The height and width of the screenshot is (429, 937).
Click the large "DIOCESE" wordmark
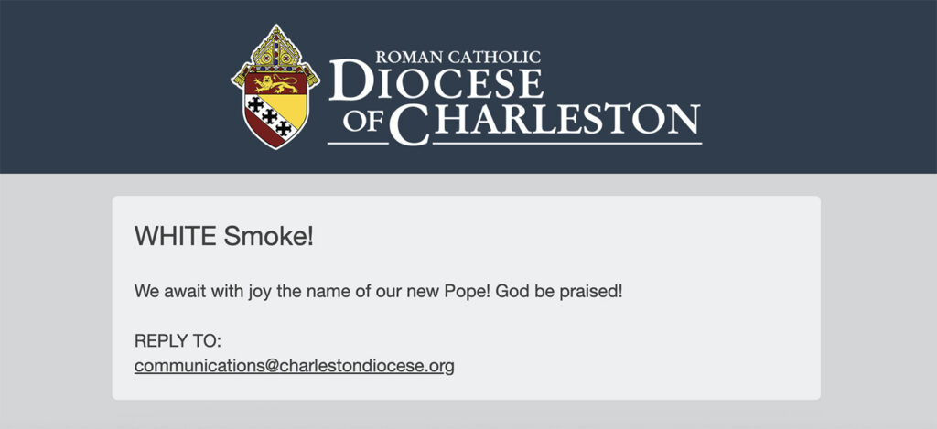click(x=436, y=80)
